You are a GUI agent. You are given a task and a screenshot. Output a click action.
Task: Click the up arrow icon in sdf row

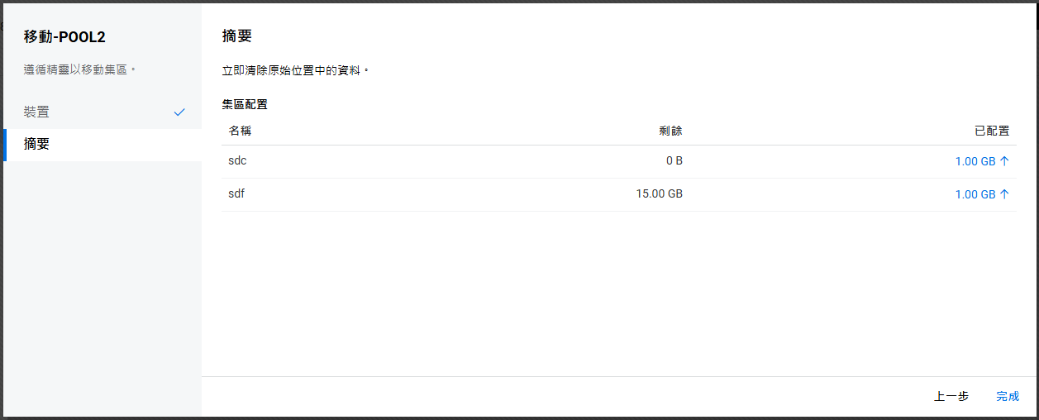(1004, 194)
